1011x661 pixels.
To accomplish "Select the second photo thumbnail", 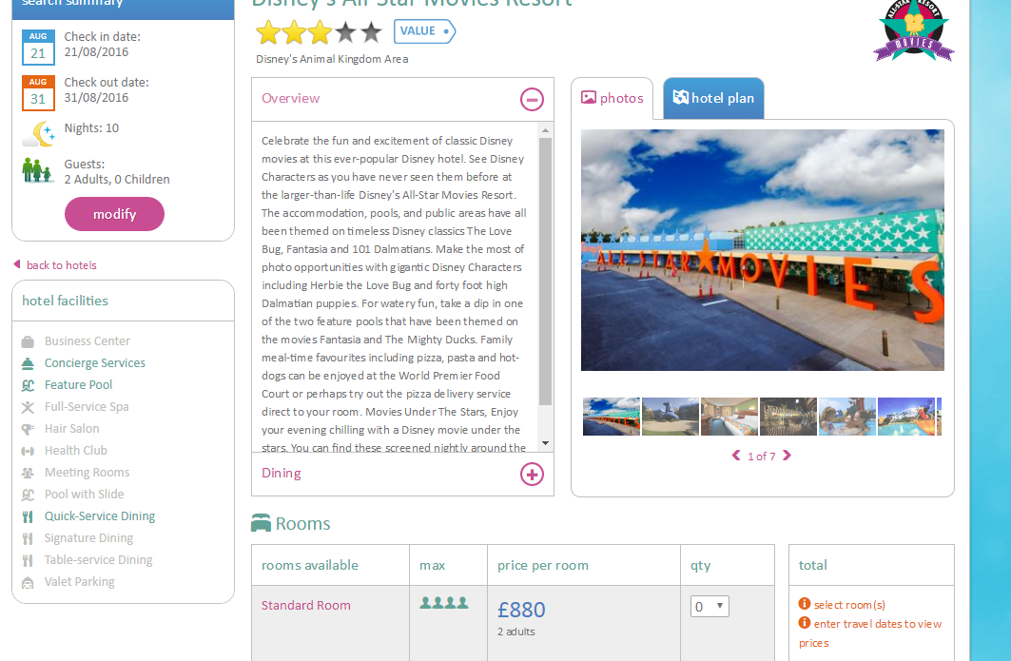I will click(671, 417).
